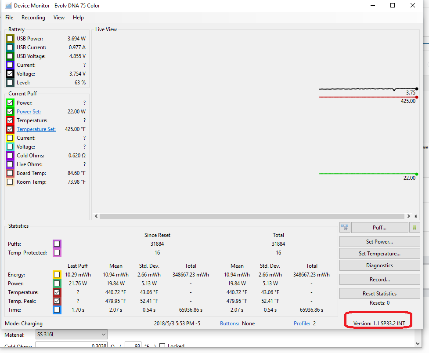The width and height of the screenshot is (429, 353).
Task: Click the scroll-right arrow under the chart
Action: pos(409,216)
